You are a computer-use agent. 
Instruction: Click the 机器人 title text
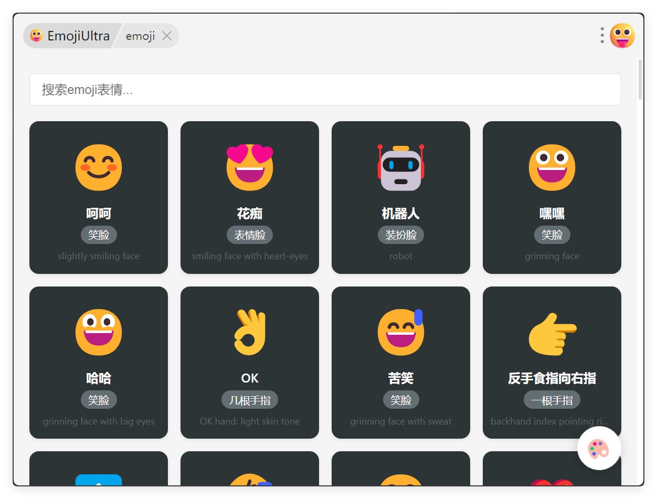401,214
